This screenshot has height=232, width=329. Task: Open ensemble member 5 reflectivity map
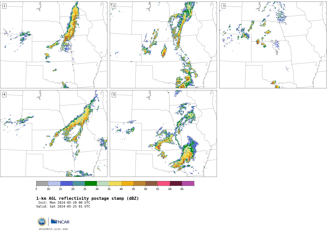click(163, 133)
